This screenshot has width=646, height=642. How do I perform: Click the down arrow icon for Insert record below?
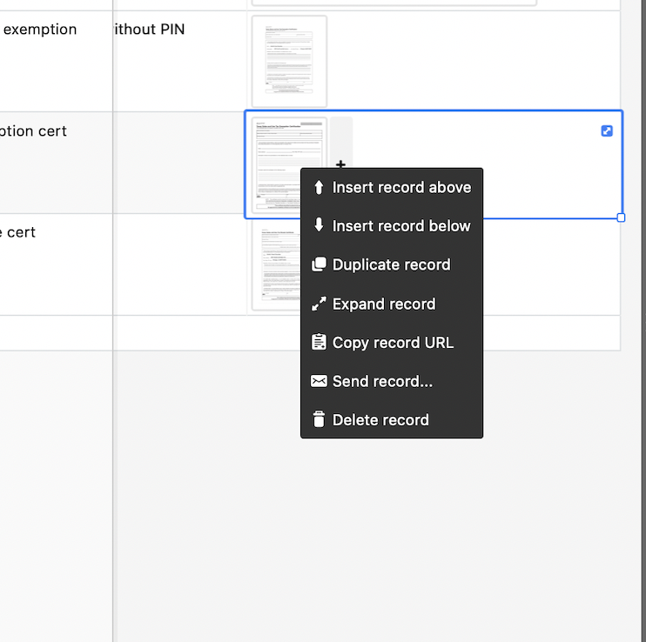tap(319, 225)
